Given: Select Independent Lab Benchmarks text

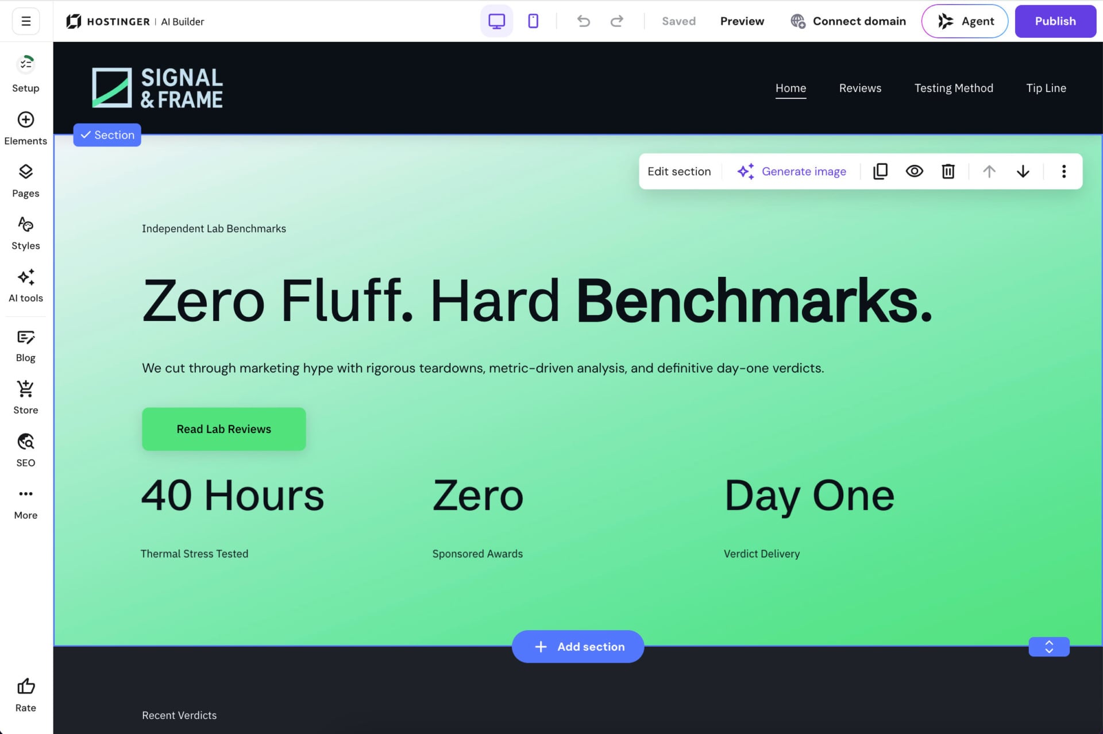Looking at the screenshot, I should tap(214, 229).
